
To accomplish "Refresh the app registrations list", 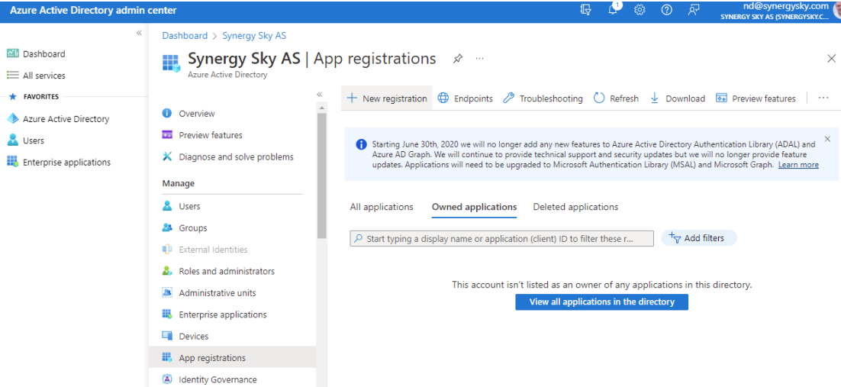I will pos(616,98).
